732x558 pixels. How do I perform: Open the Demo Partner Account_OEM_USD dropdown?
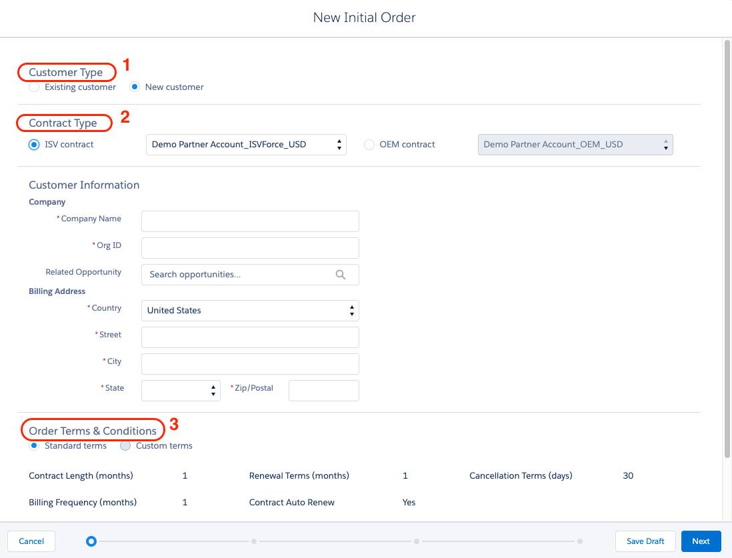[575, 145]
